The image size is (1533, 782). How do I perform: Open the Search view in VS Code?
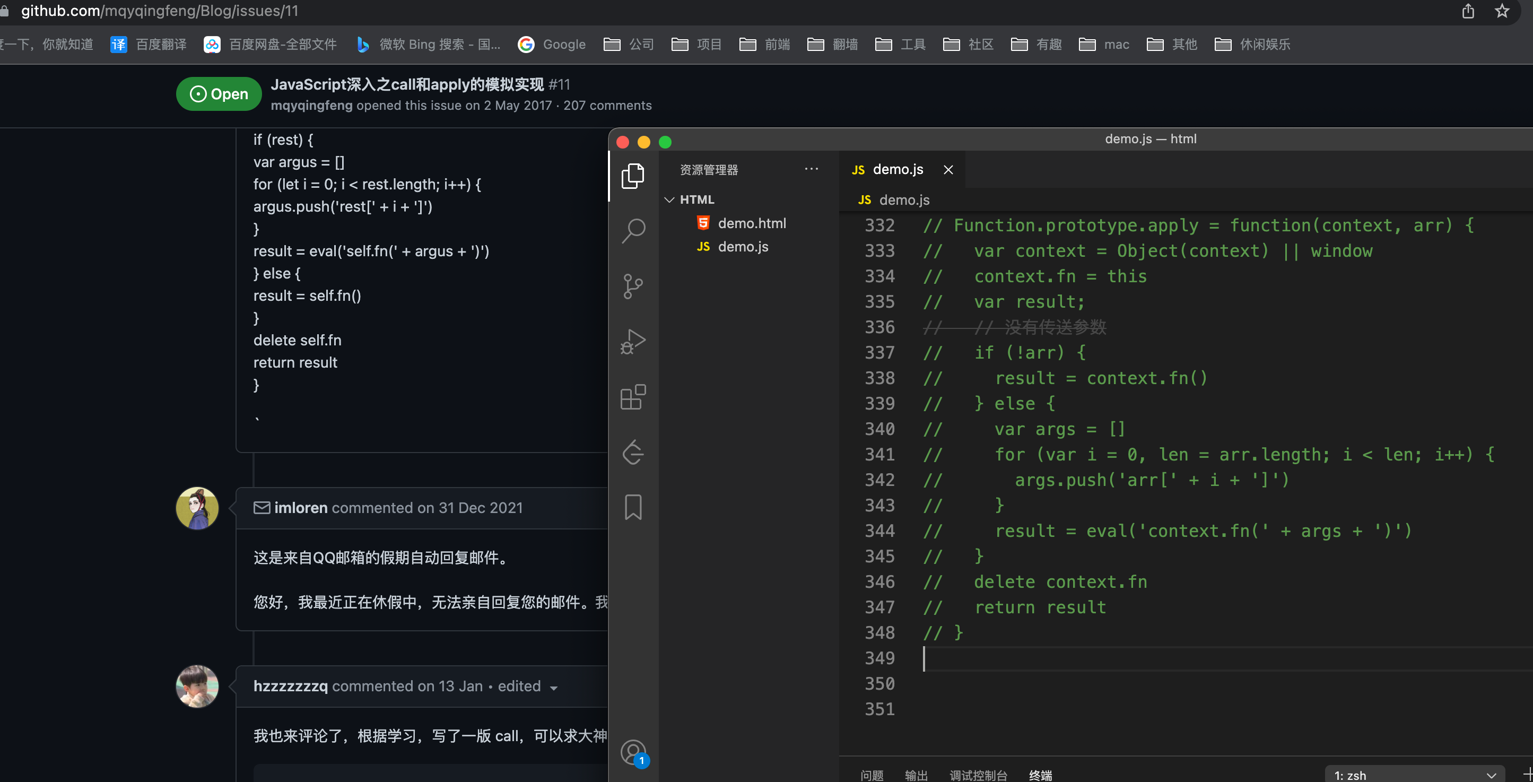point(633,231)
